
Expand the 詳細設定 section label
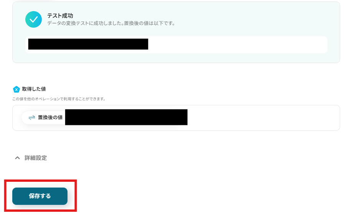[36, 158]
